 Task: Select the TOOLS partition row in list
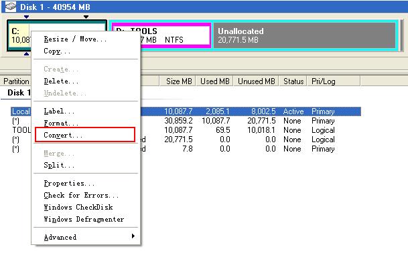186,130
